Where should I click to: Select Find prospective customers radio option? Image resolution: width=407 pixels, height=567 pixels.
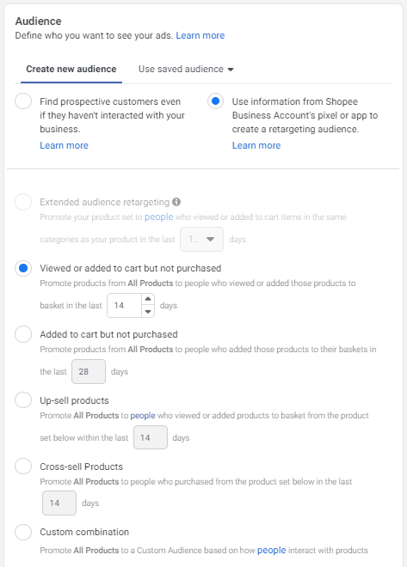point(23,101)
